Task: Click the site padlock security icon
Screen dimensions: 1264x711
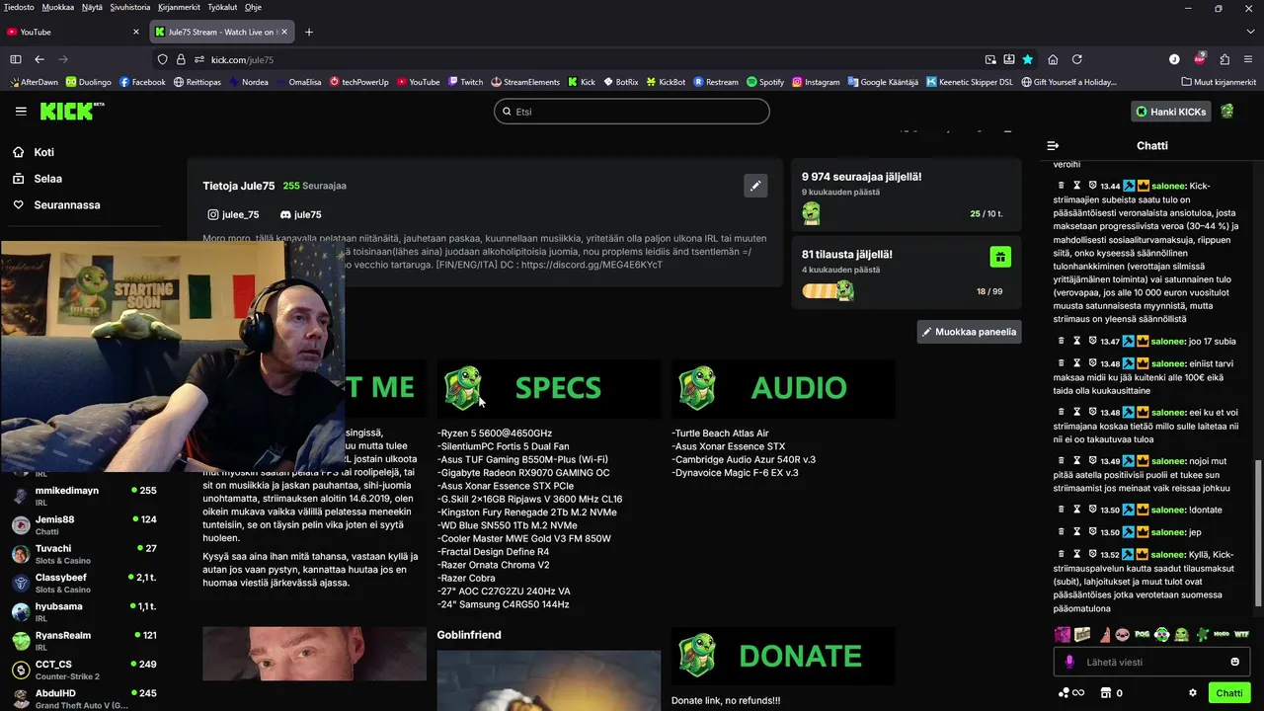Action: click(x=181, y=59)
